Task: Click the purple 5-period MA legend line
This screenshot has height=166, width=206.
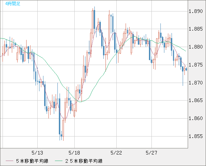Action: tap(9, 161)
